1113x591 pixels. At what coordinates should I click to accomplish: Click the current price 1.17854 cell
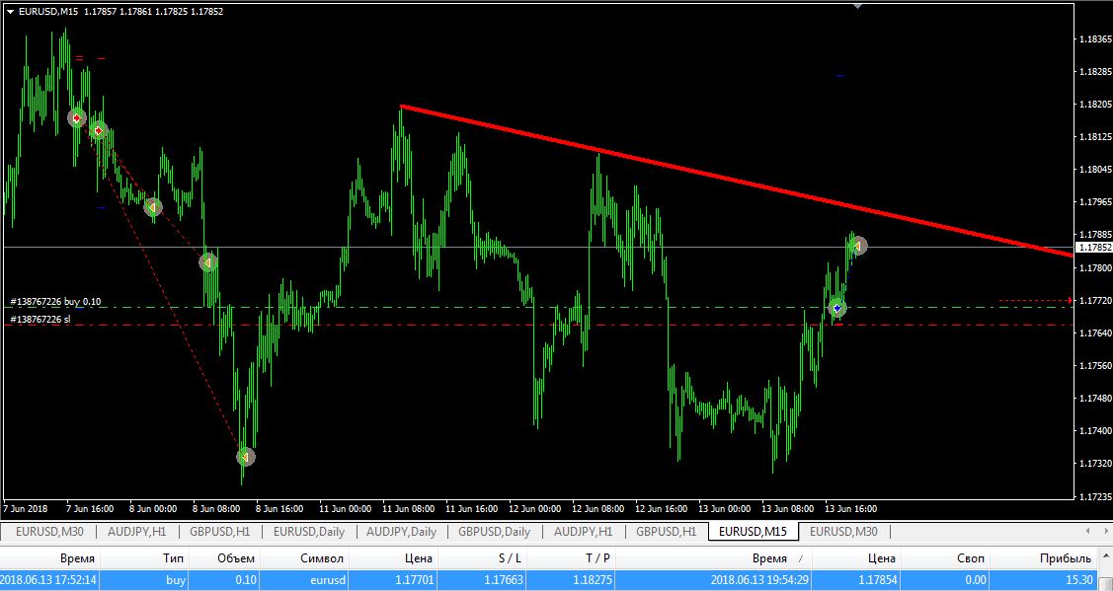(877, 579)
